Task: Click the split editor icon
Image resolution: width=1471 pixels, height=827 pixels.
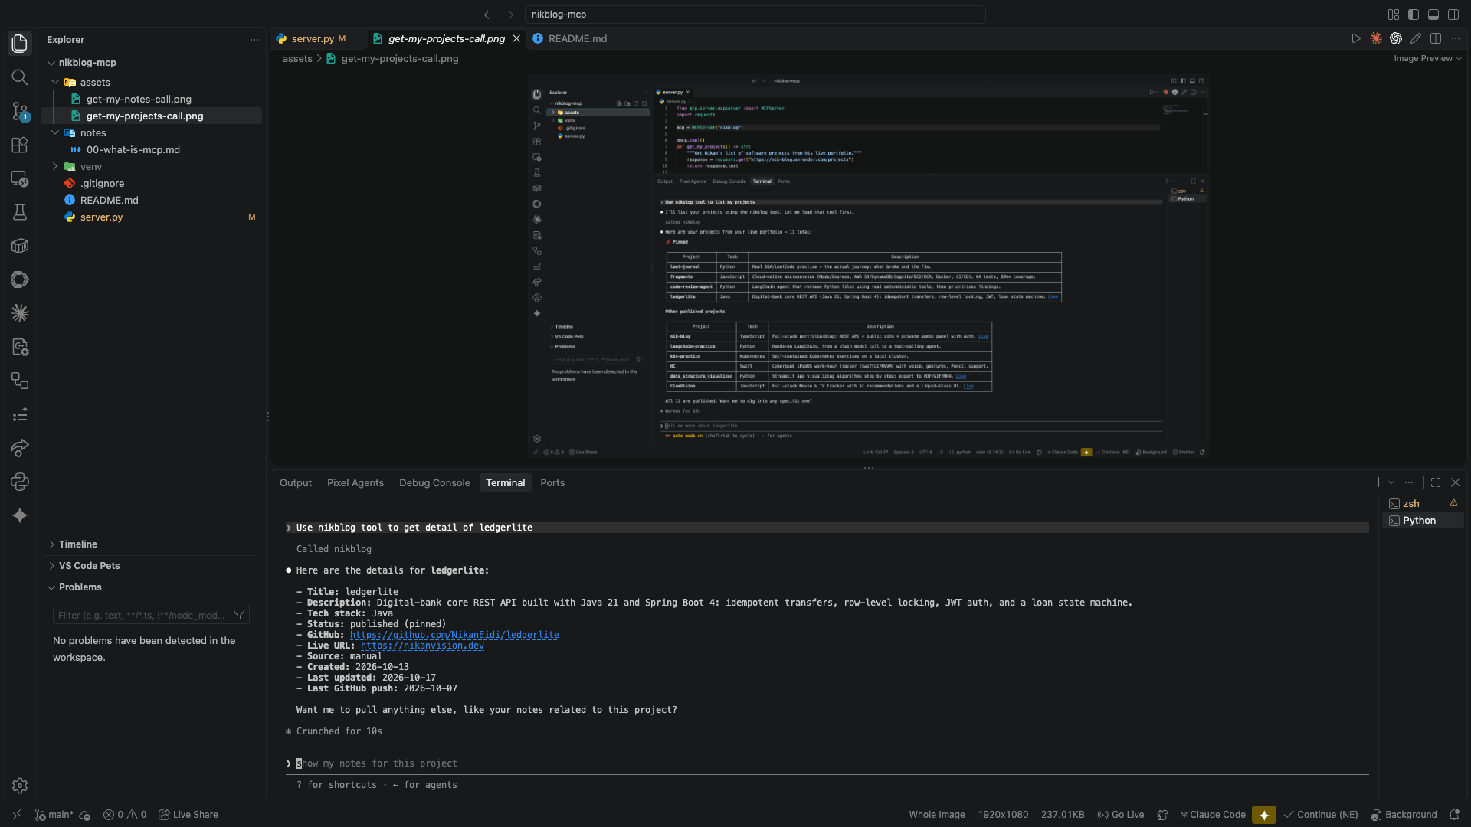Action: (x=1436, y=38)
